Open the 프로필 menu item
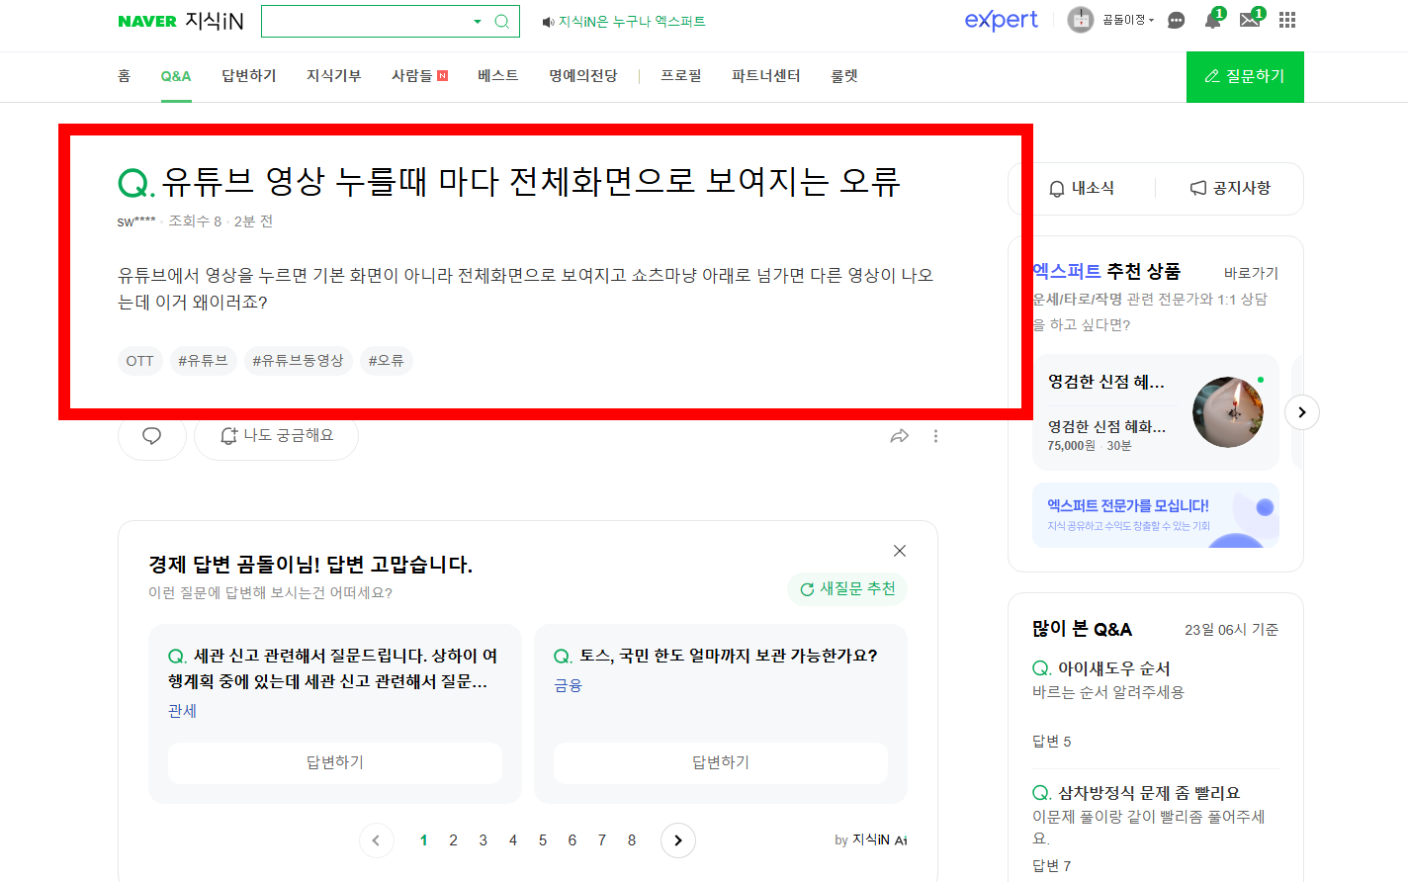Viewport: 1408px width, 882px height. click(681, 76)
